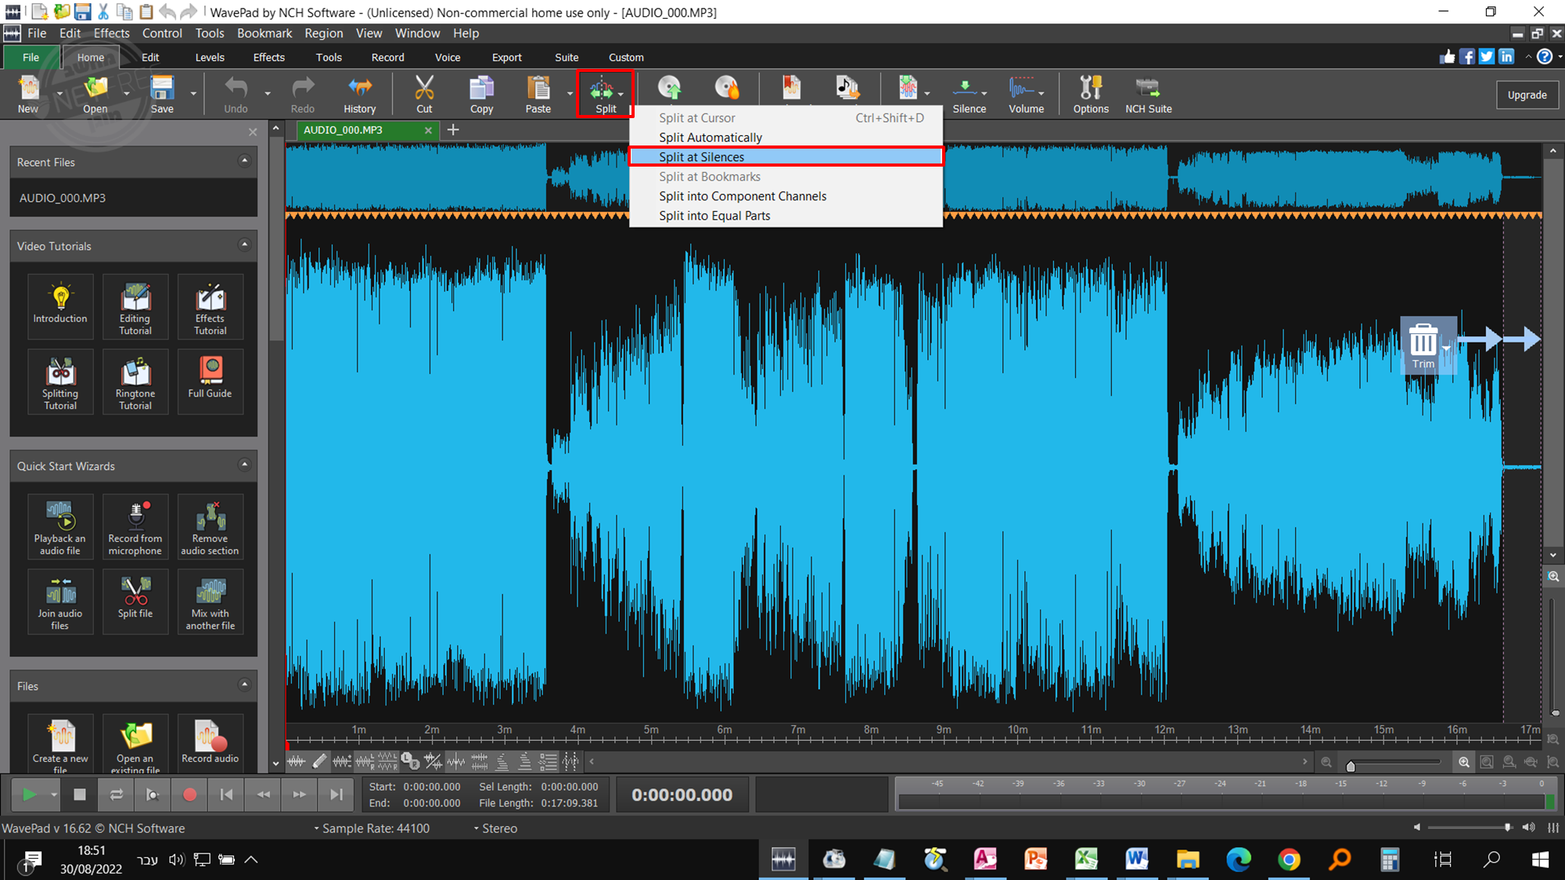
Task: Start Remove audio section wizard
Action: click(x=210, y=526)
